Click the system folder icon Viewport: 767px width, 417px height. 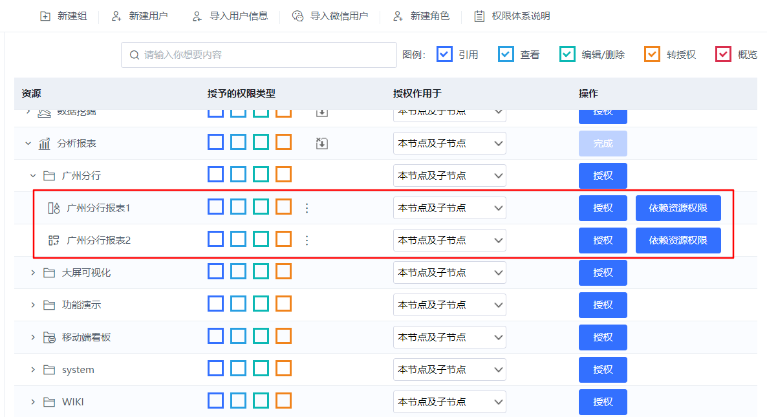pyautogui.click(x=49, y=370)
